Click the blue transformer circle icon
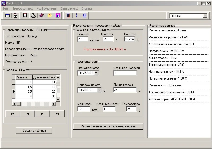Screen dimensions: 212x149 pos(85,16)
